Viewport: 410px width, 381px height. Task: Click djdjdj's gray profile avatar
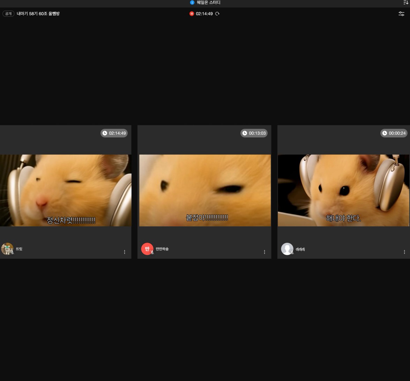(287, 249)
